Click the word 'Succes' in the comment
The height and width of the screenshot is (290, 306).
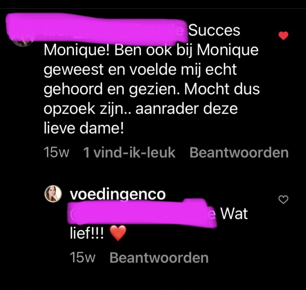[x=214, y=30]
